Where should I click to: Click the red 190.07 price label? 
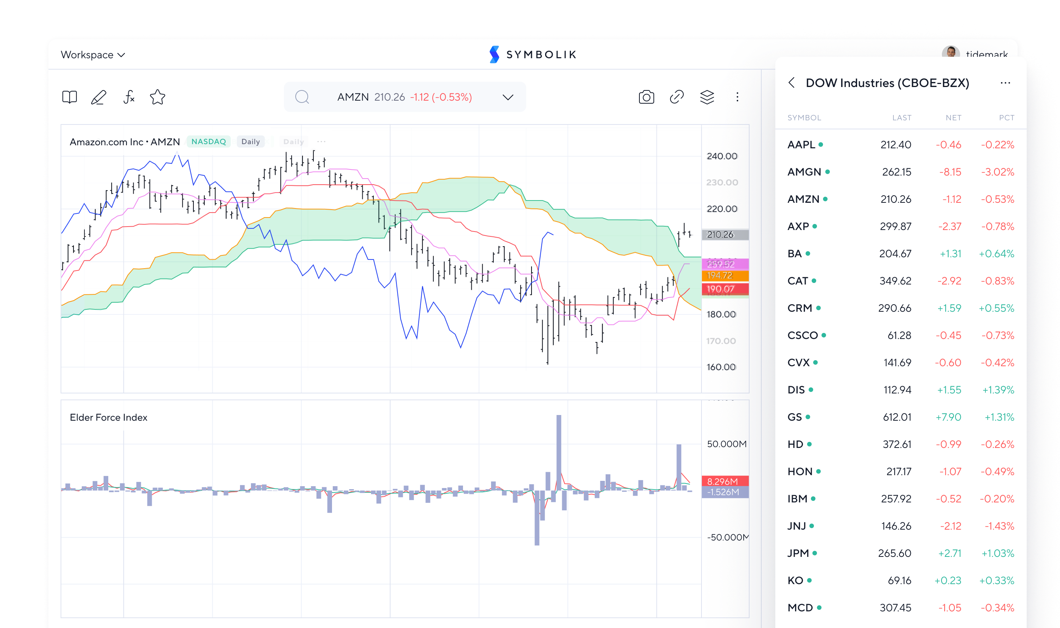click(x=725, y=289)
